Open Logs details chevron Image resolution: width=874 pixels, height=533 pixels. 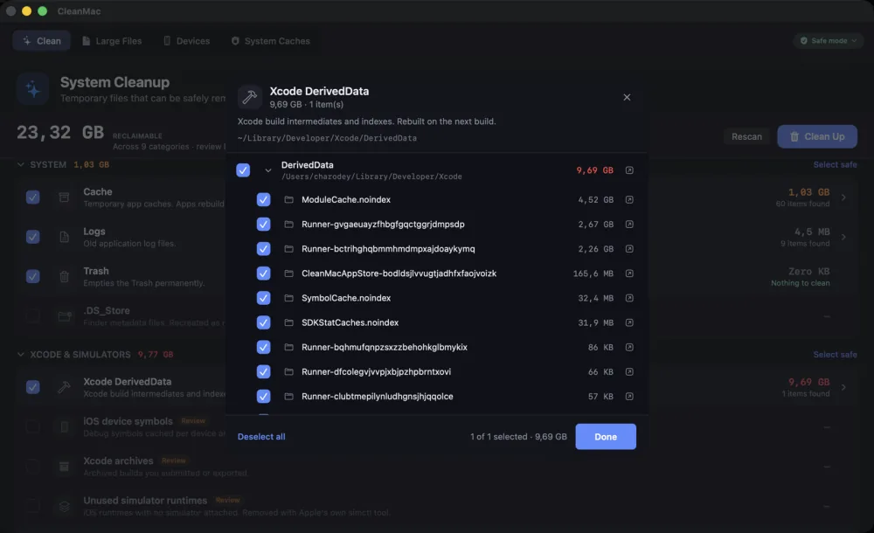(843, 237)
